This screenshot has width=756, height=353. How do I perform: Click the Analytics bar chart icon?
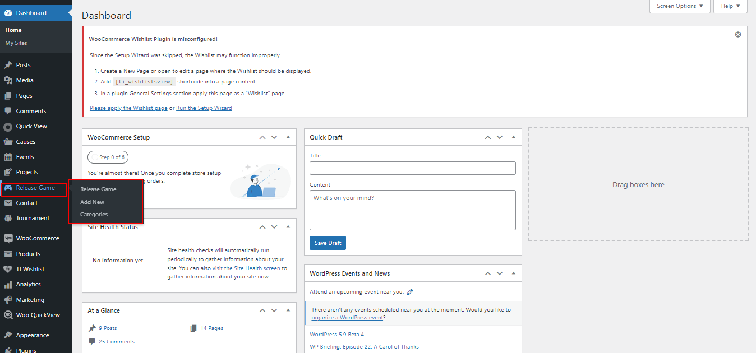8,284
